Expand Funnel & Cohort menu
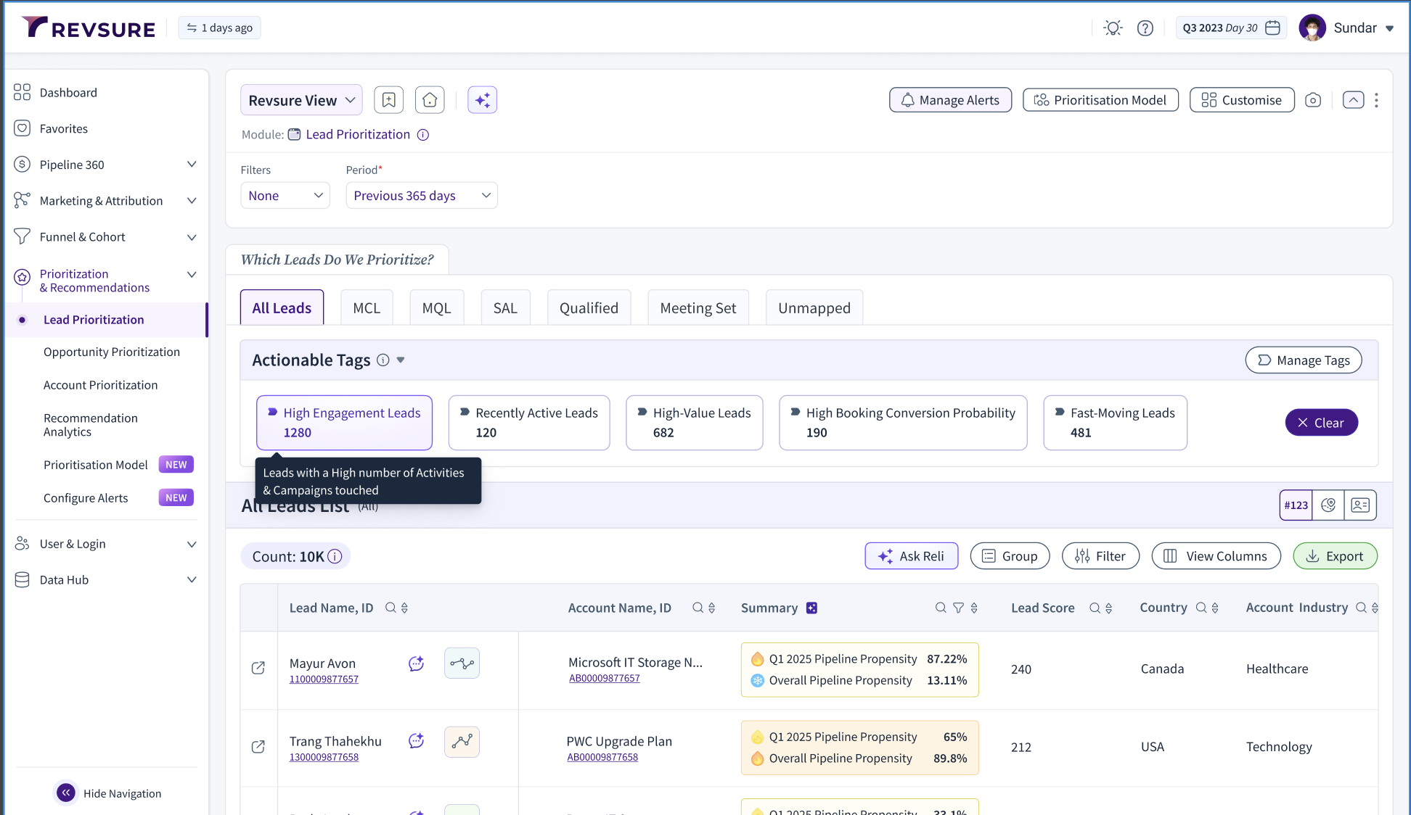This screenshot has height=815, width=1411. (192, 237)
